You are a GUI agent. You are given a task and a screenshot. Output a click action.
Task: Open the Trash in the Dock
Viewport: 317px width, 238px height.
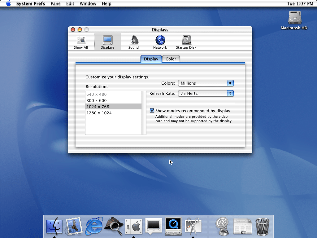point(262,226)
